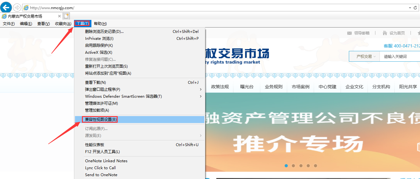
Task: Close the 内蒙古产权交易市场 tab
Action: [x=59, y=16]
